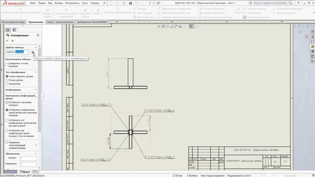Open the search options dropdown arrow

tap(294, 3)
